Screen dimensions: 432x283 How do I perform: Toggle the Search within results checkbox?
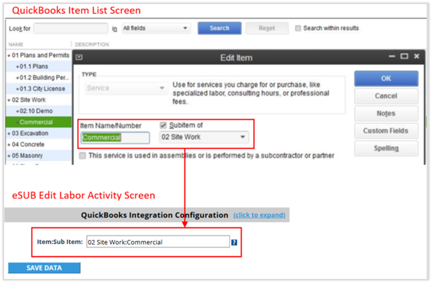tap(298, 28)
